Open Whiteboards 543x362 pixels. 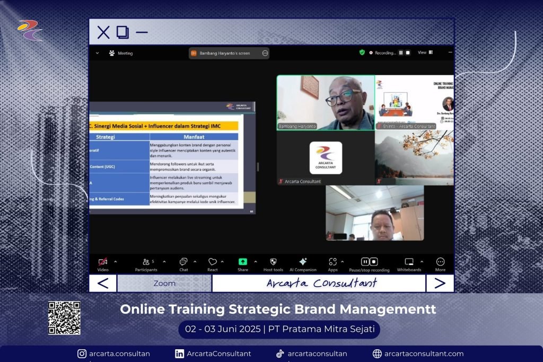click(409, 262)
